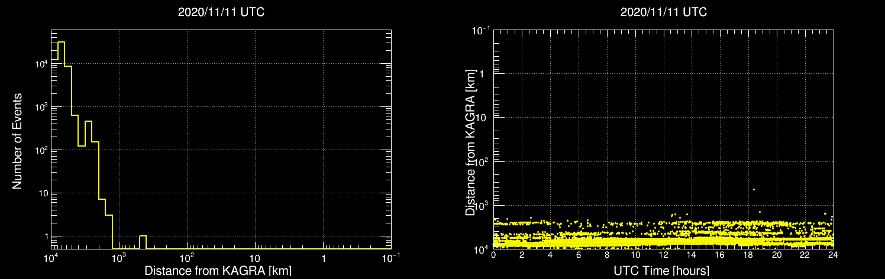Viewport: 885px width, 279px height.
Task: Click the 10^3 tick on histogram distance axis
Action: coord(119,257)
